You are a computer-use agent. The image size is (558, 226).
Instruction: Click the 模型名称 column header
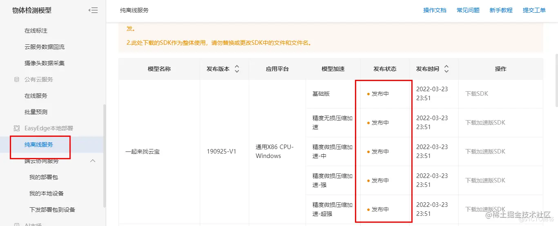tap(159, 69)
